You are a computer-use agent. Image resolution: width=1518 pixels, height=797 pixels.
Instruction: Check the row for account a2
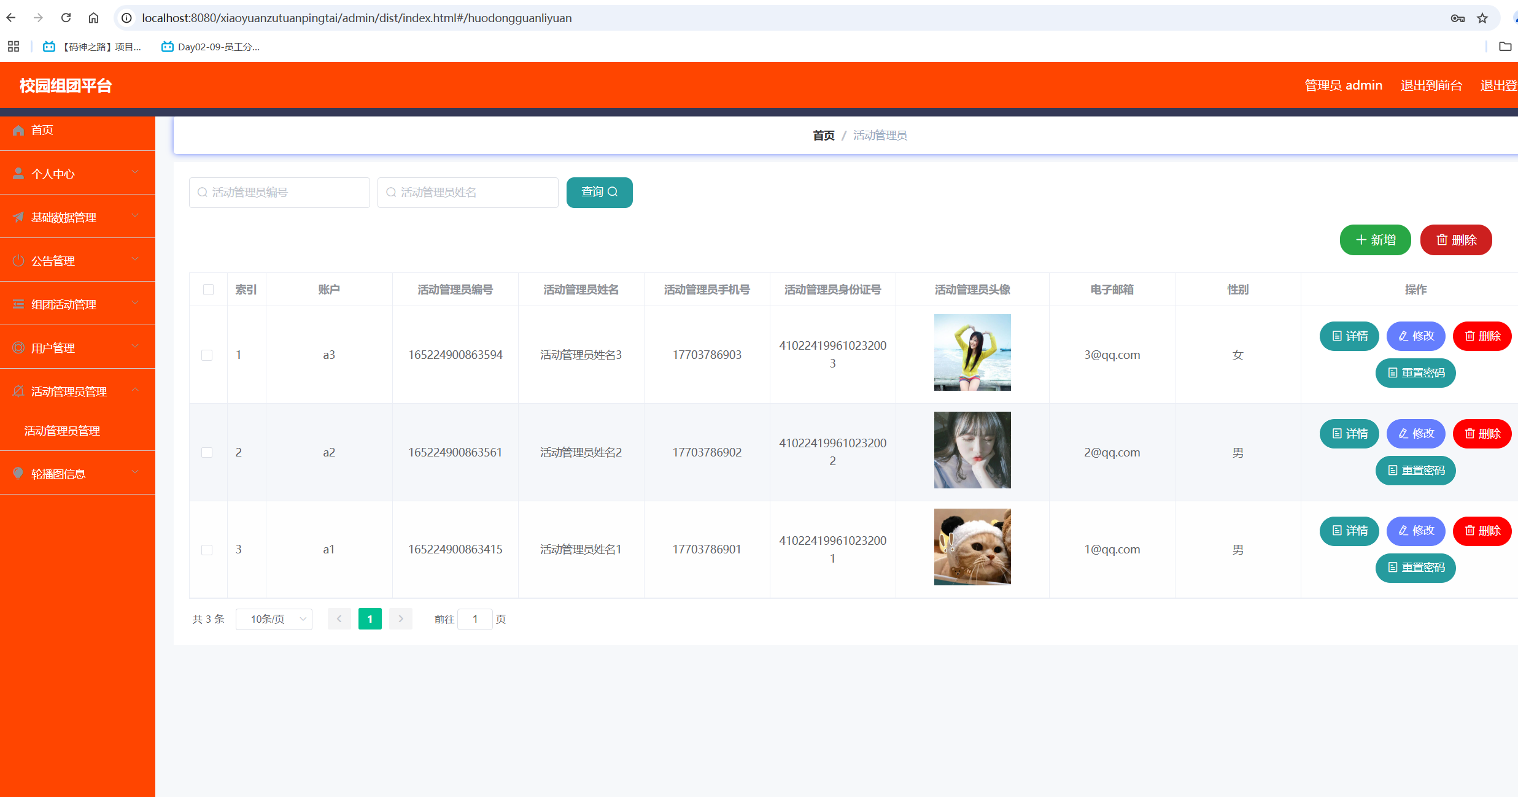207,453
